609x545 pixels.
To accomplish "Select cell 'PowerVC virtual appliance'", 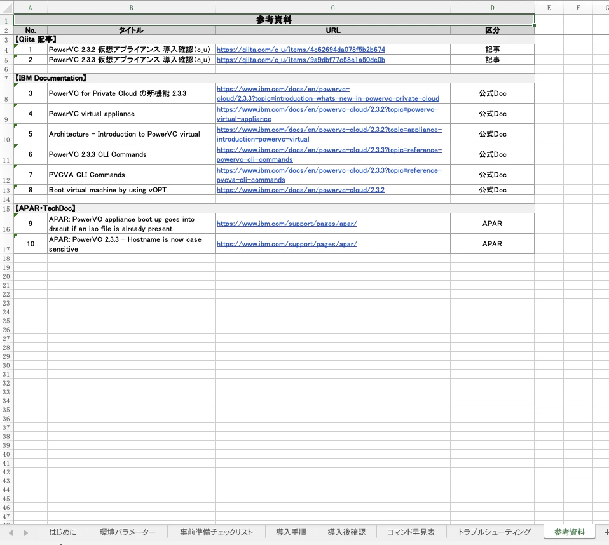I will 132,114.
